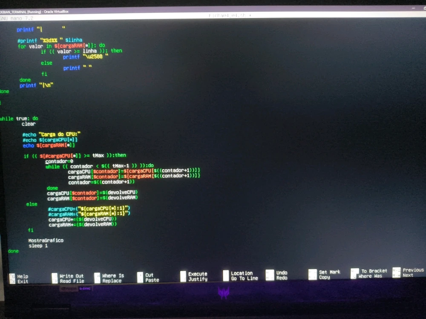
Task: Click the Paste shortcut label
Action: click(152, 280)
